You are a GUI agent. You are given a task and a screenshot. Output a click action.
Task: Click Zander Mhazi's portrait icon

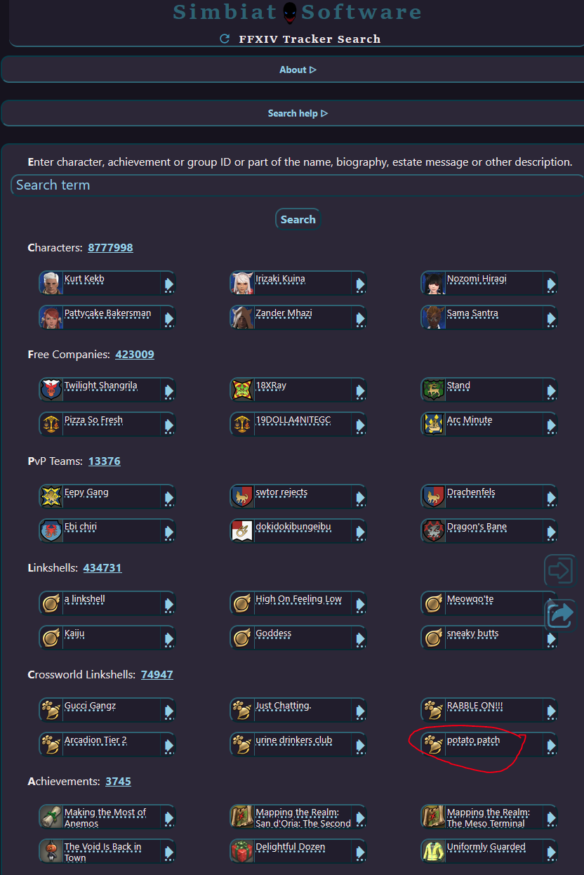[x=242, y=317]
